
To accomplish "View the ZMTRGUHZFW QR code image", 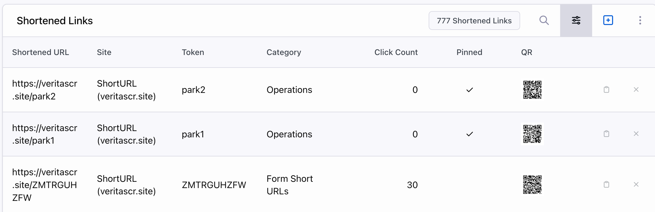I will (532, 185).
